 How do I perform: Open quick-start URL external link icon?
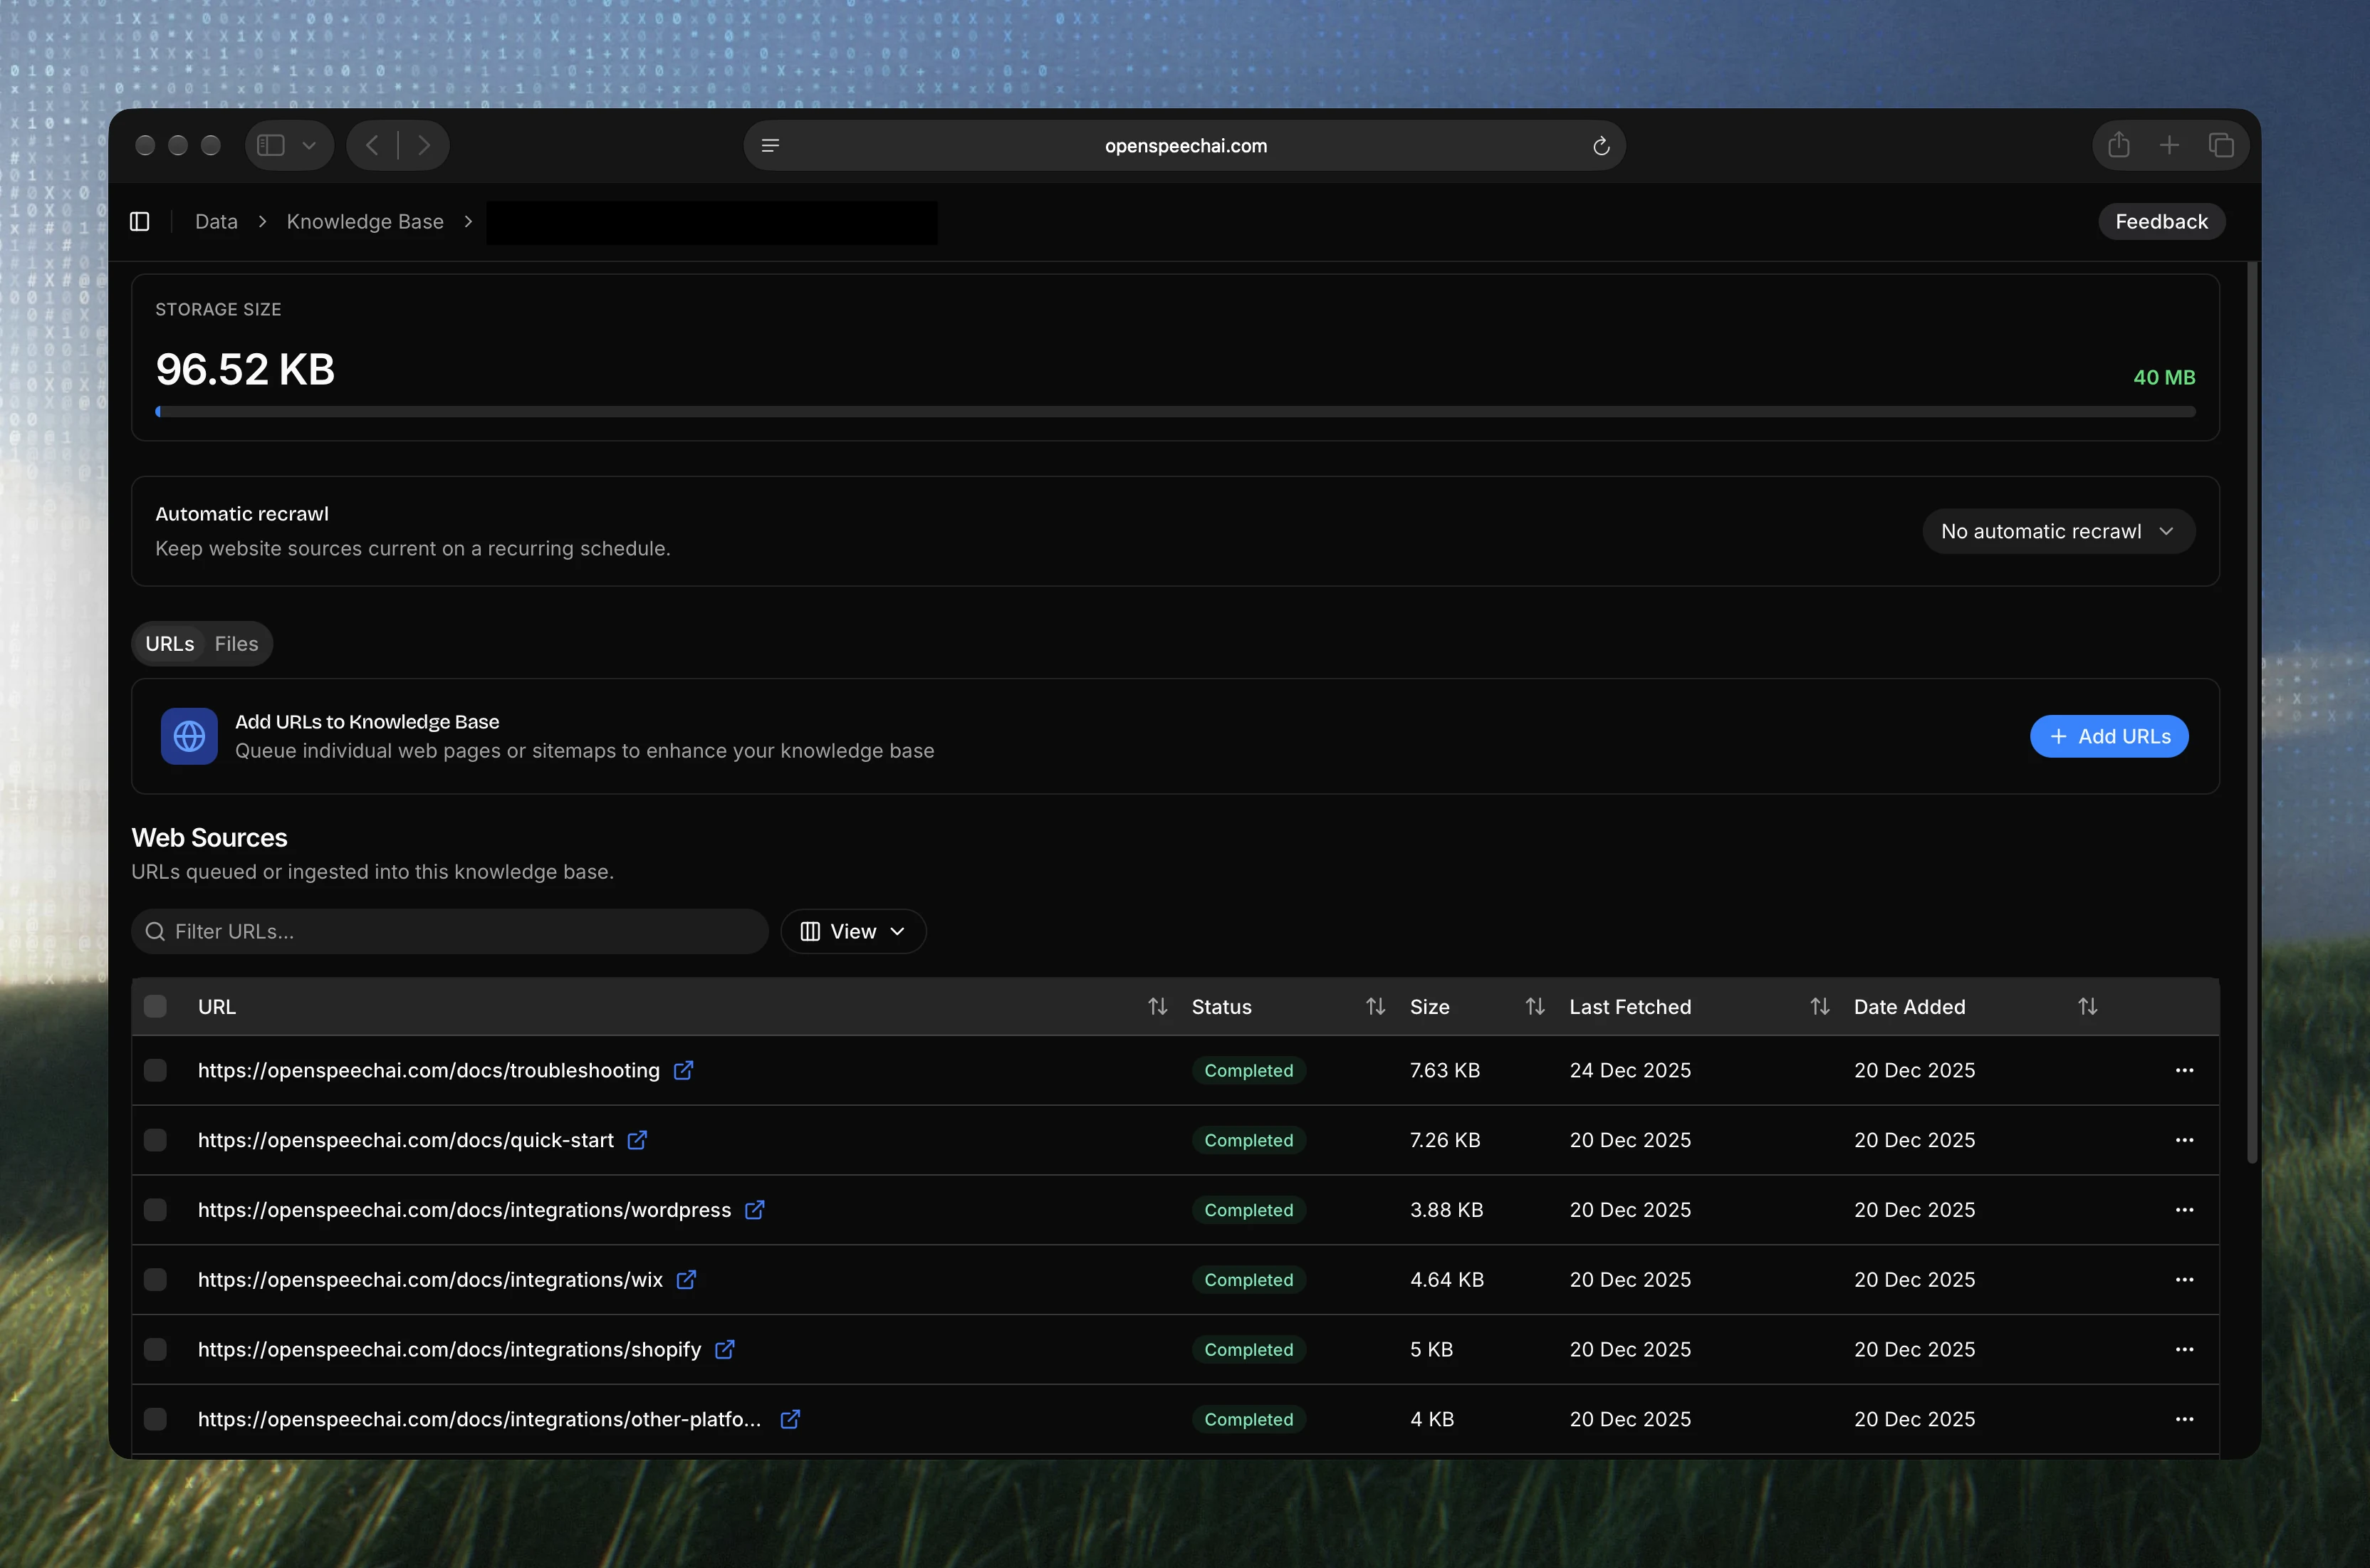point(637,1140)
